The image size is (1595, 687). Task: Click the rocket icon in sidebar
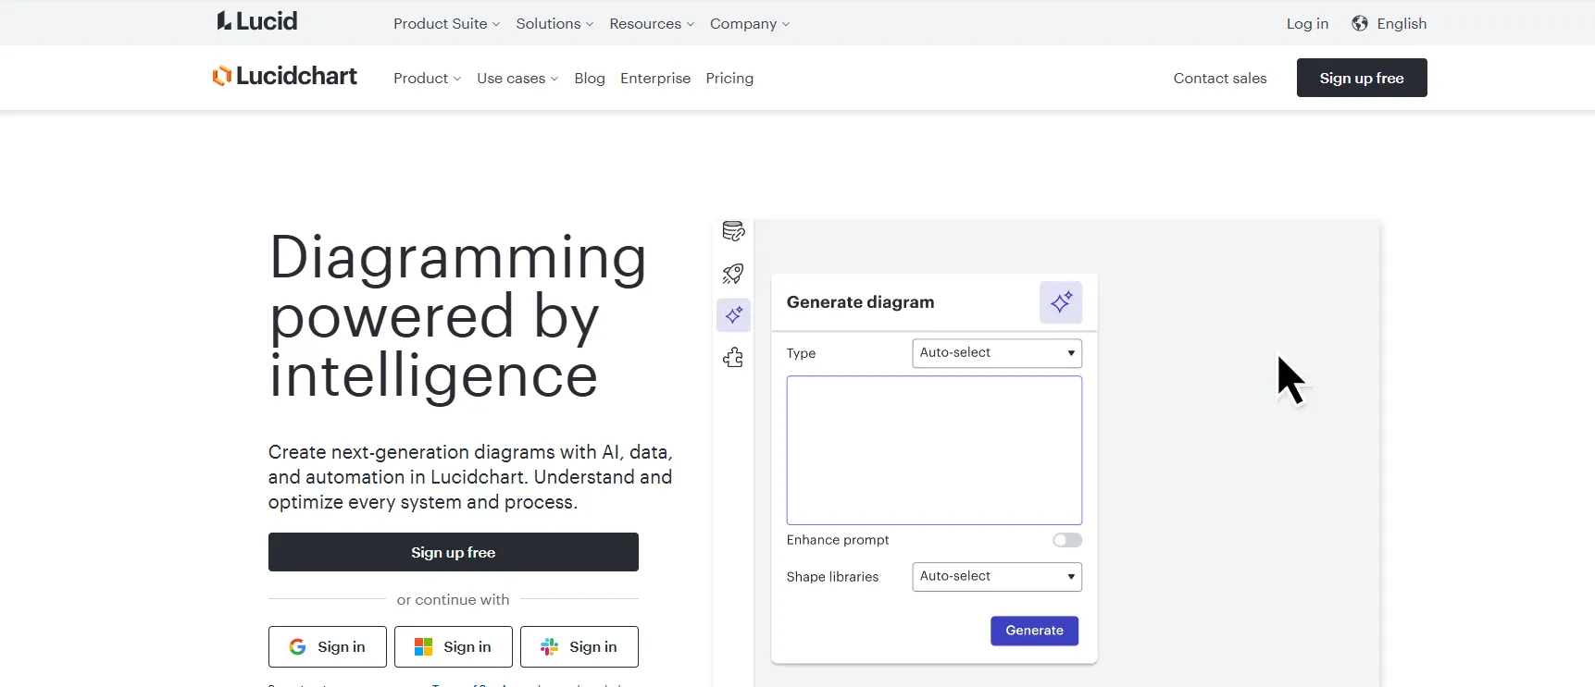[733, 274]
